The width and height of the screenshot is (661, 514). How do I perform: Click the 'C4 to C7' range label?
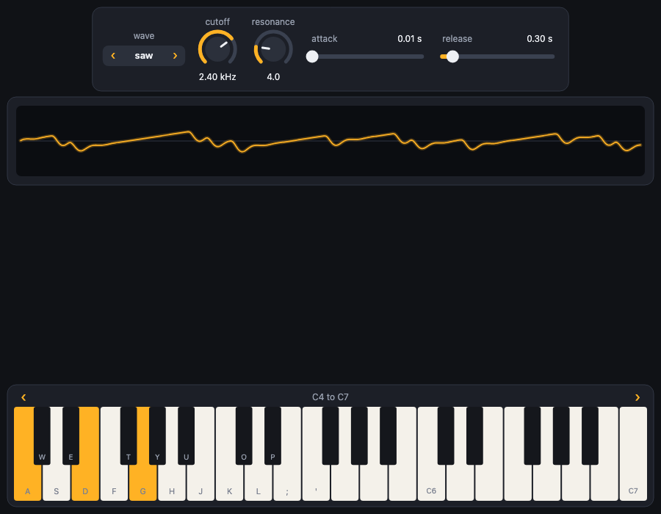pos(330,397)
